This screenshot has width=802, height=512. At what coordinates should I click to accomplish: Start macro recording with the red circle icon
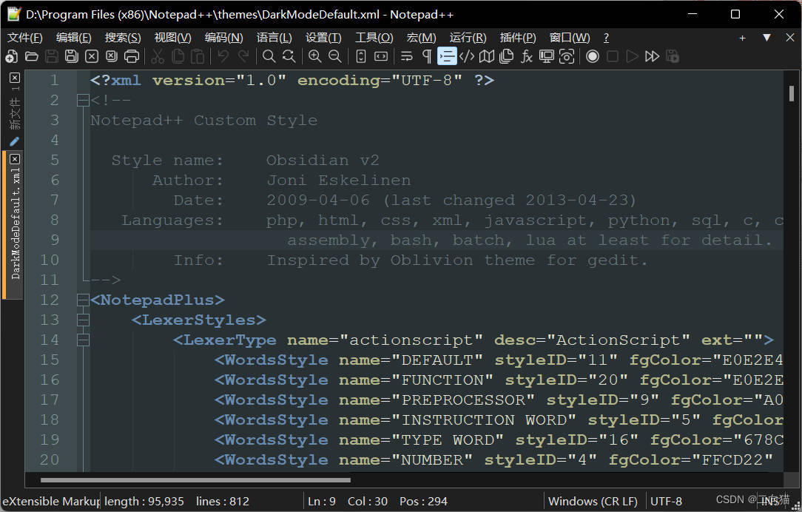pyautogui.click(x=593, y=56)
